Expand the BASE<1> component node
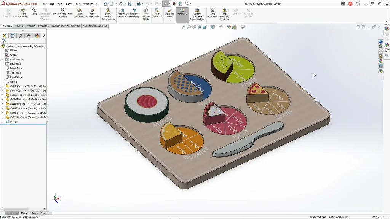 pyautogui.click(x=2, y=86)
